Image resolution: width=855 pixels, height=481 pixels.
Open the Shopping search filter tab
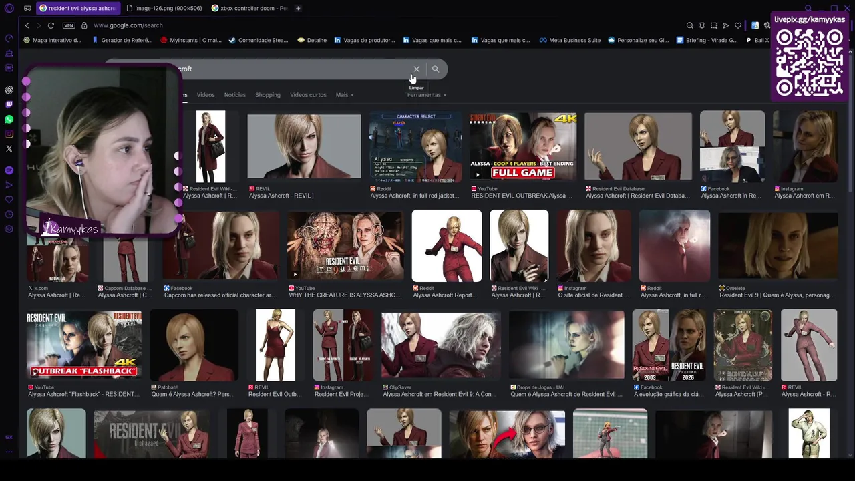(x=268, y=95)
